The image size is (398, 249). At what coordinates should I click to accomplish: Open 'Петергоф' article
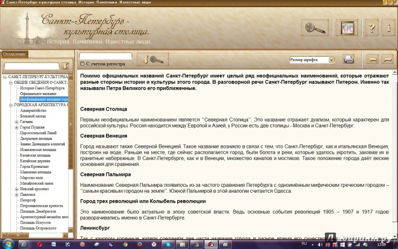28,200
